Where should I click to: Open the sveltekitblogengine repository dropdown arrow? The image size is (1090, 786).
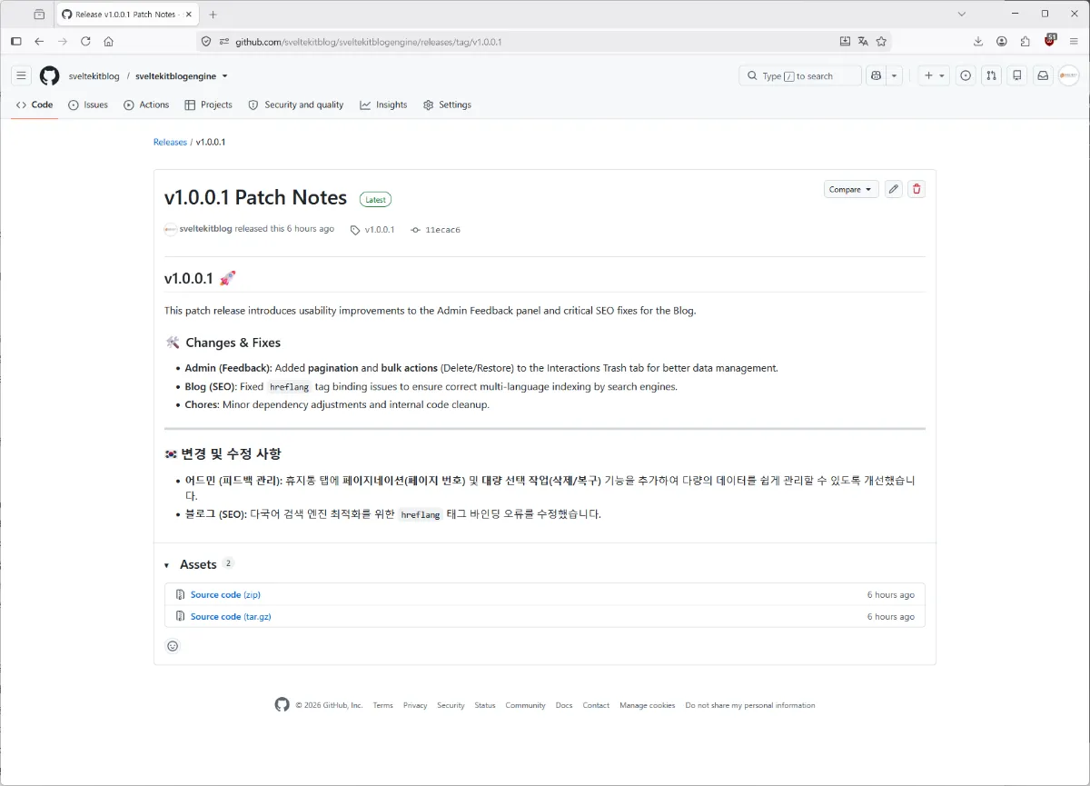[x=225, y=76]
